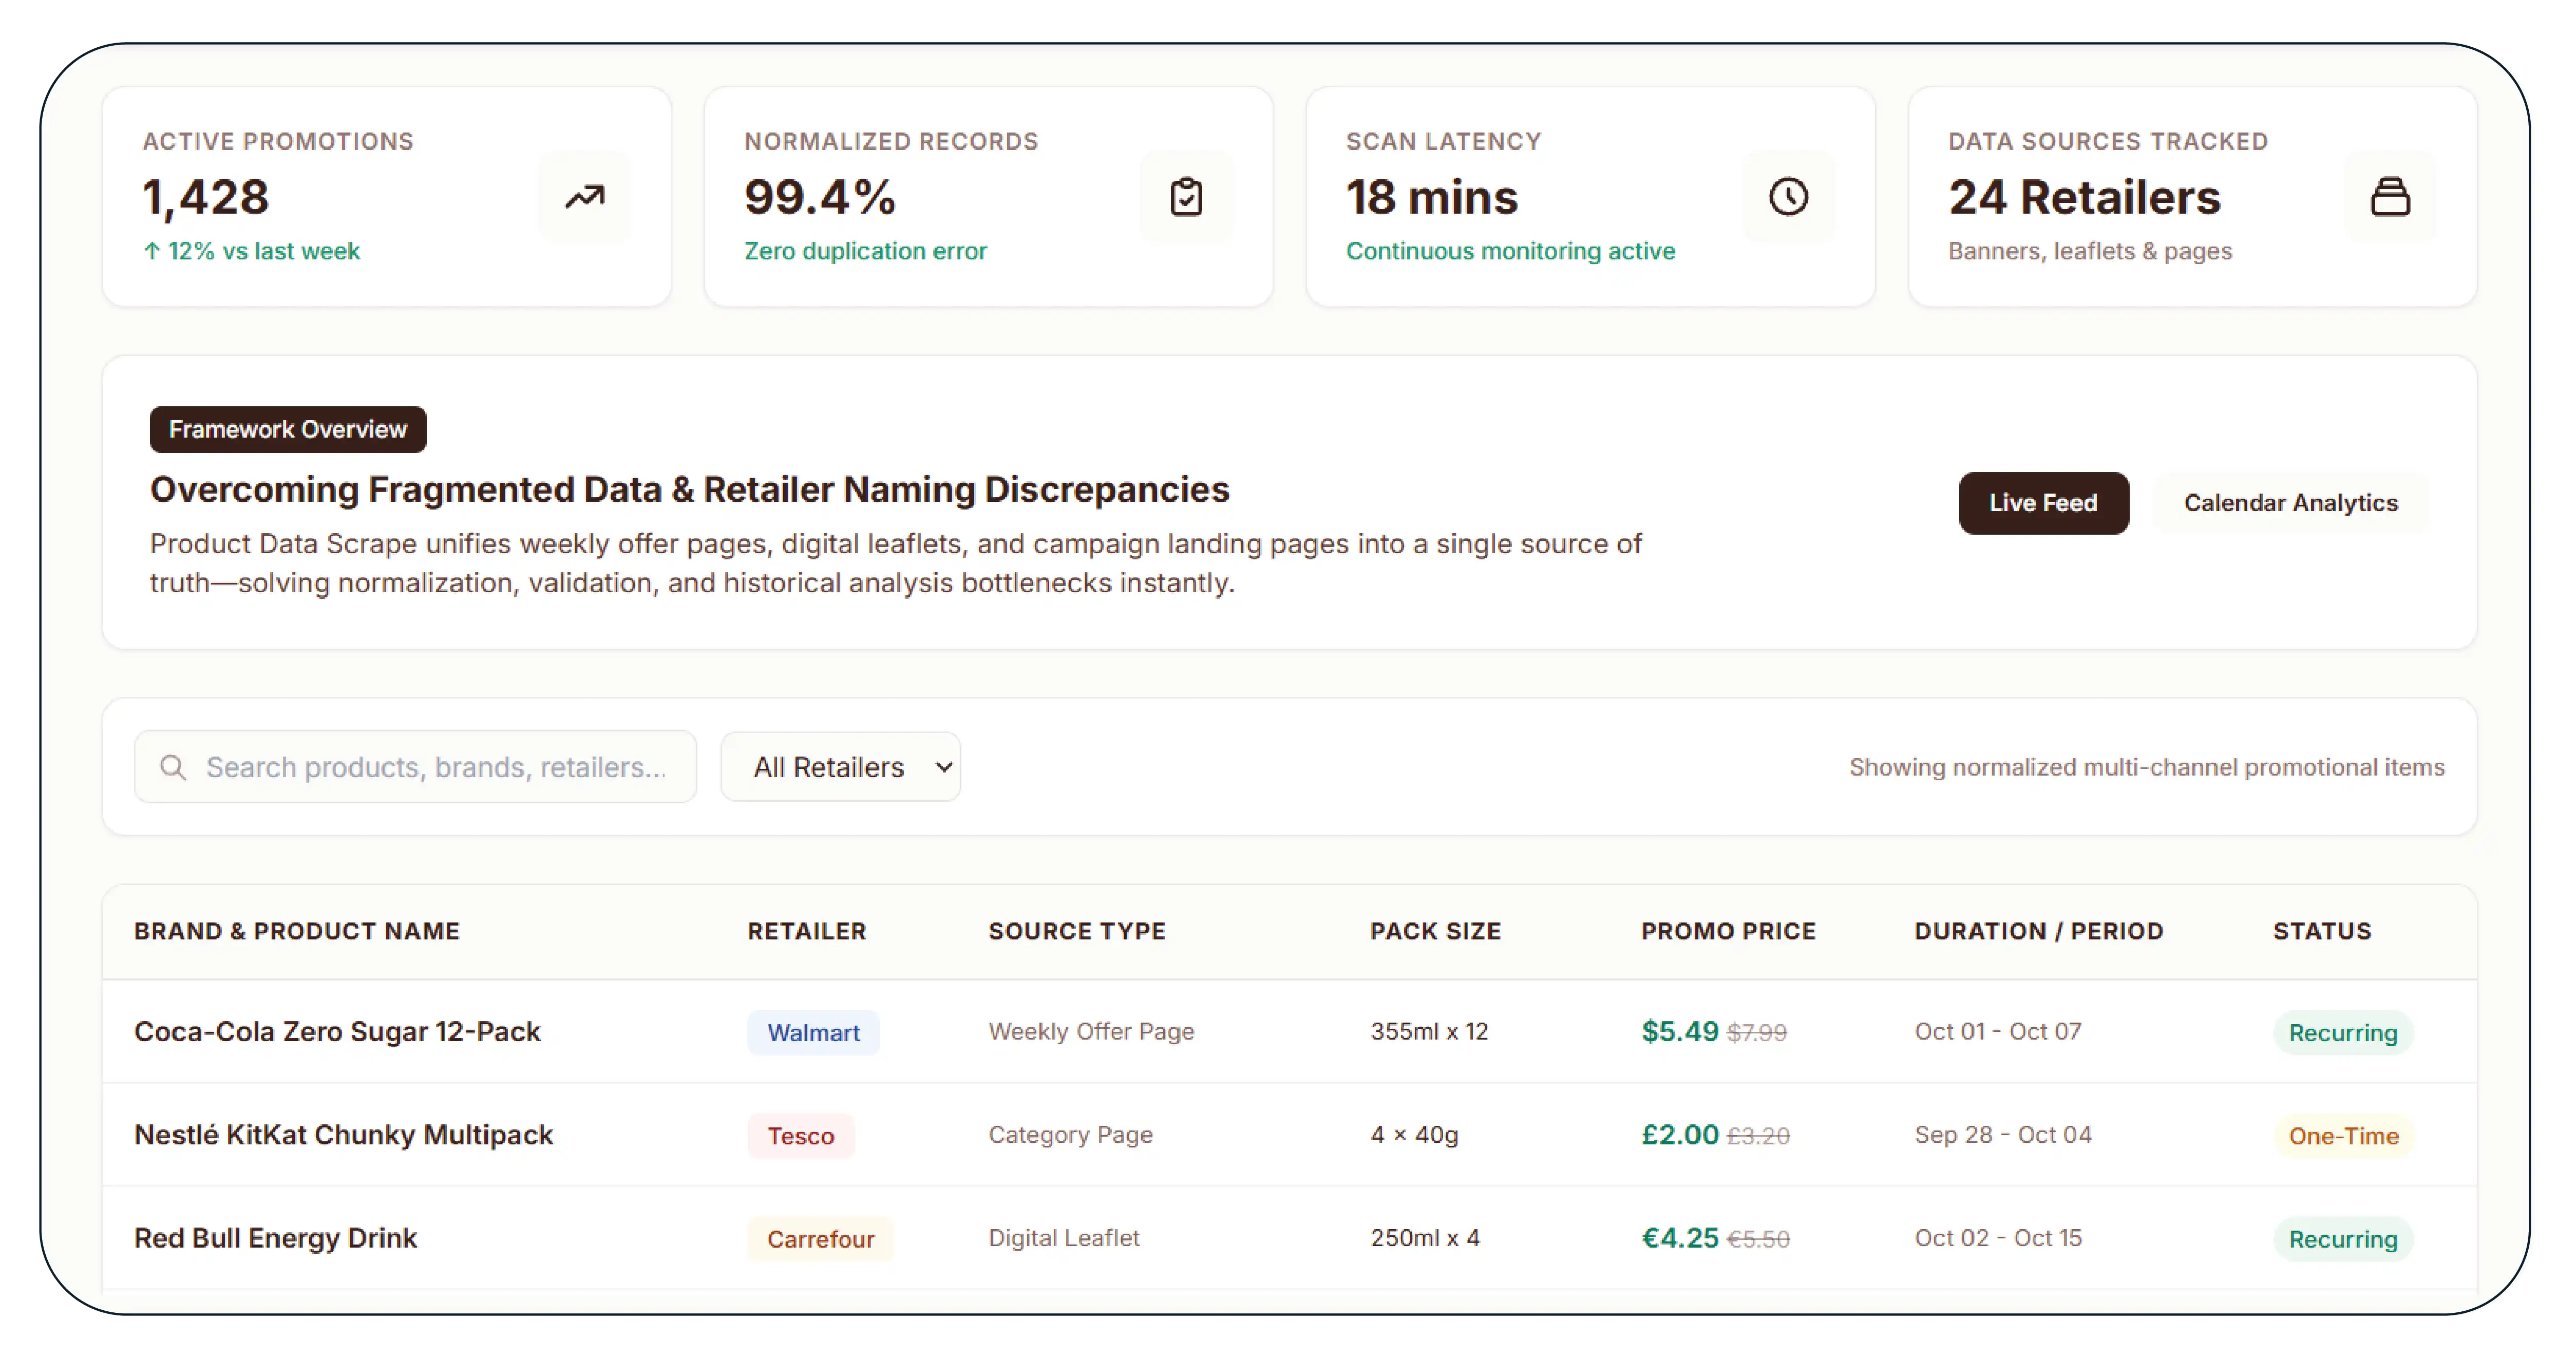Select the Red Bull Energy Drink product name
This screenshot has height=1357, width=2576.
pos(275,1238)
